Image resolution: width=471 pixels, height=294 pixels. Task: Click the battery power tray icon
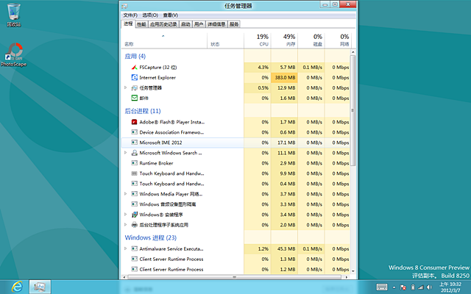tap(413, 287)
